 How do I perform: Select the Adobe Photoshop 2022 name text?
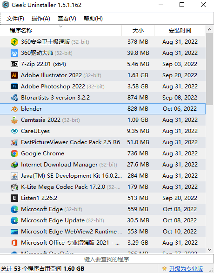(x=53, y=87)
